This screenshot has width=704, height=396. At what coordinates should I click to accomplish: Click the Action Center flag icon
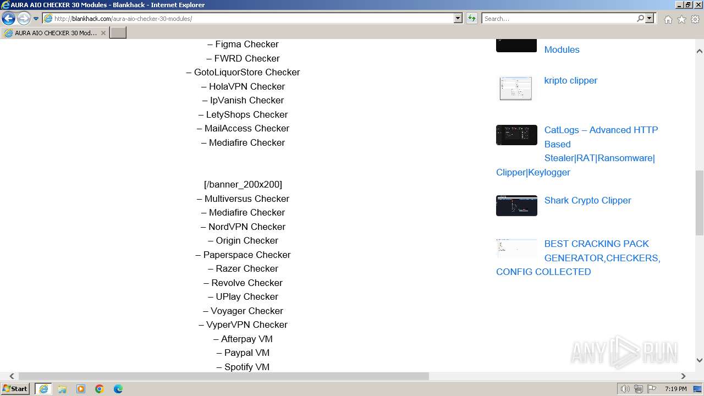(652, 389)
